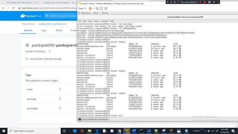Click 'Last pushed: a few seconds ago' text

[45, 59]
